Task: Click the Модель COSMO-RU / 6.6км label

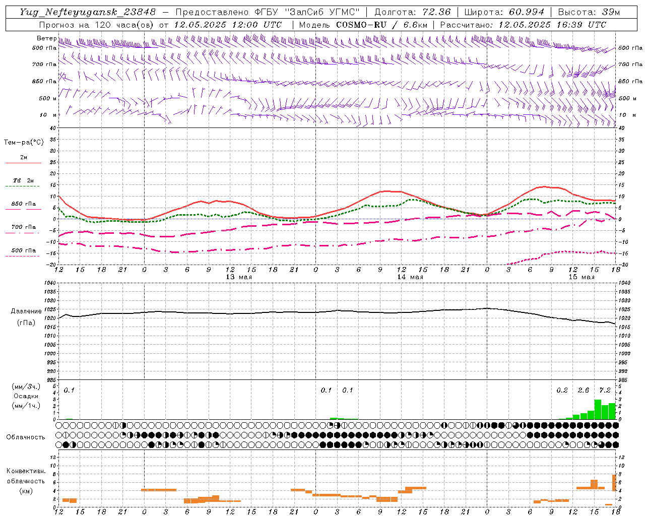Action: (363, 25)
